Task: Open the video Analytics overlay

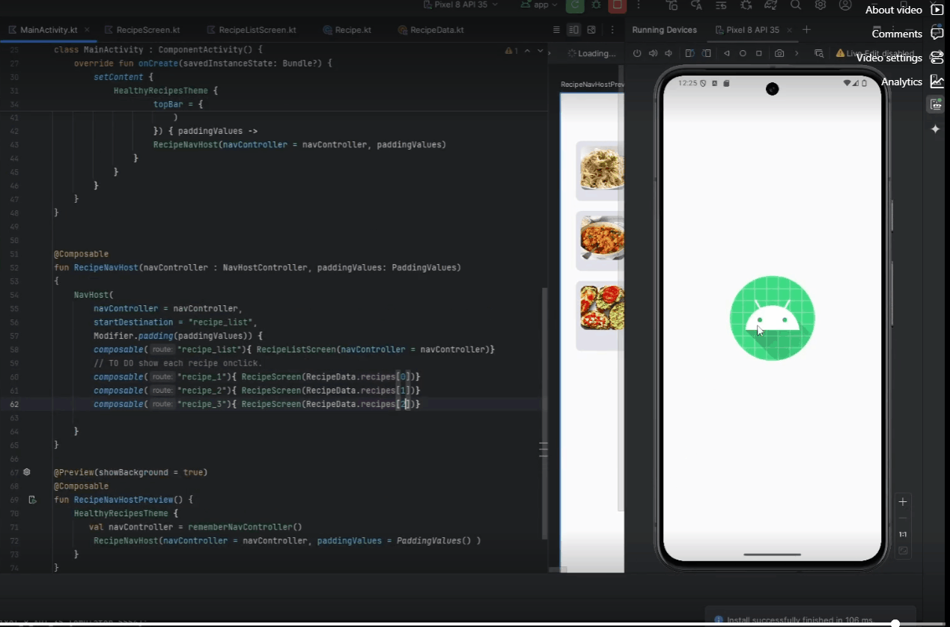Action: [x=913, y=82]
